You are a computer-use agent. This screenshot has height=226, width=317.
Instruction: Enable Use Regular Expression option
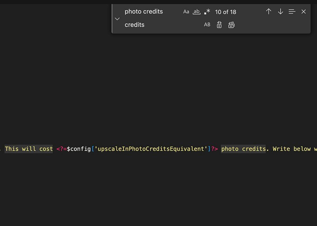pos(207,12)
